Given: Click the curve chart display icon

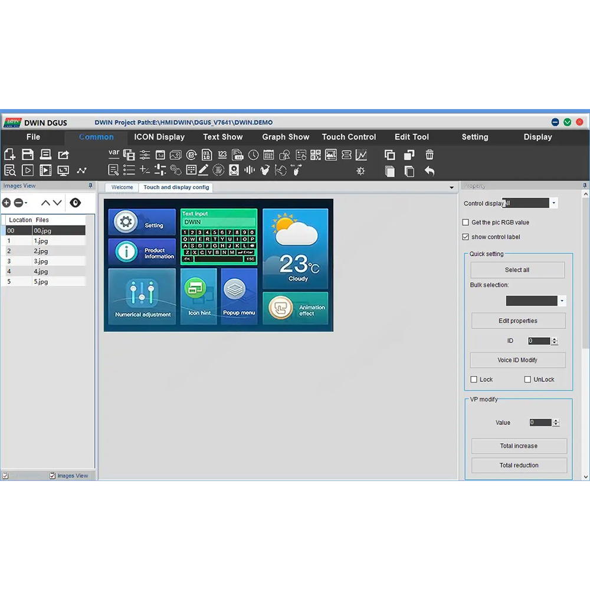Looking at the screenshot, I should [x=361, y=155].
